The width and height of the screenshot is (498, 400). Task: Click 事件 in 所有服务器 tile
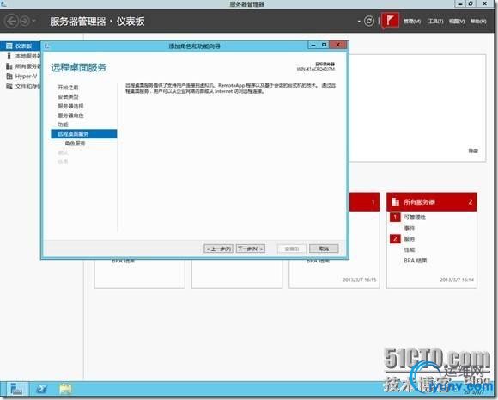pos(410,228)
